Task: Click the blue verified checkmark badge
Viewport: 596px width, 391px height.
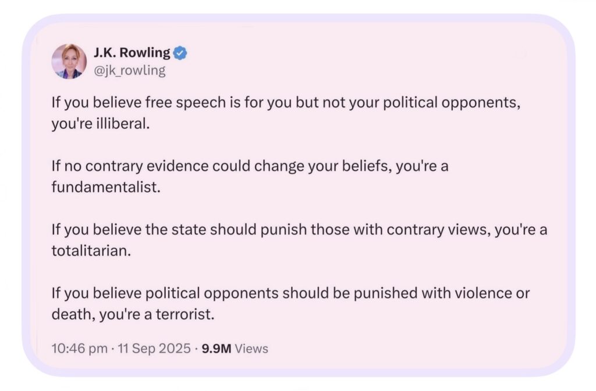Action: (181, 53)
